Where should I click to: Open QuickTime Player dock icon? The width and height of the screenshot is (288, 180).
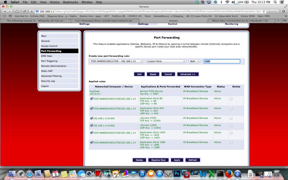[237, 174]
